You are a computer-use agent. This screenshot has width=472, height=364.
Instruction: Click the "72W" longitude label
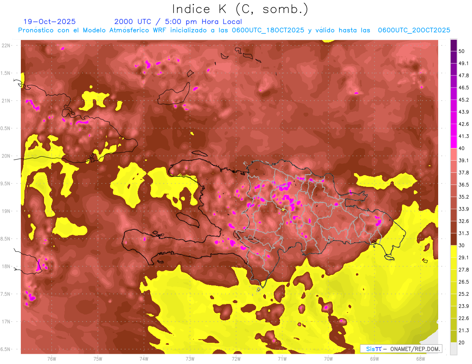coord(236,359)
